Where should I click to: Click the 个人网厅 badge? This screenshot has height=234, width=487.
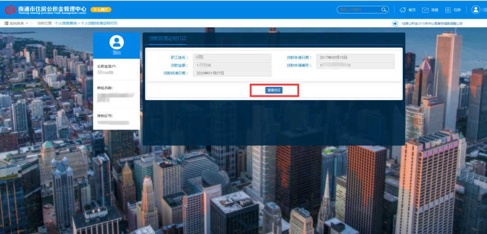coord(101,9)
